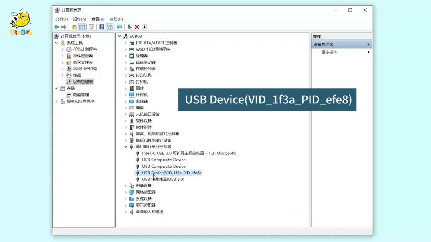Select 事件查看器 in the left tree

[x=83, y=56]
